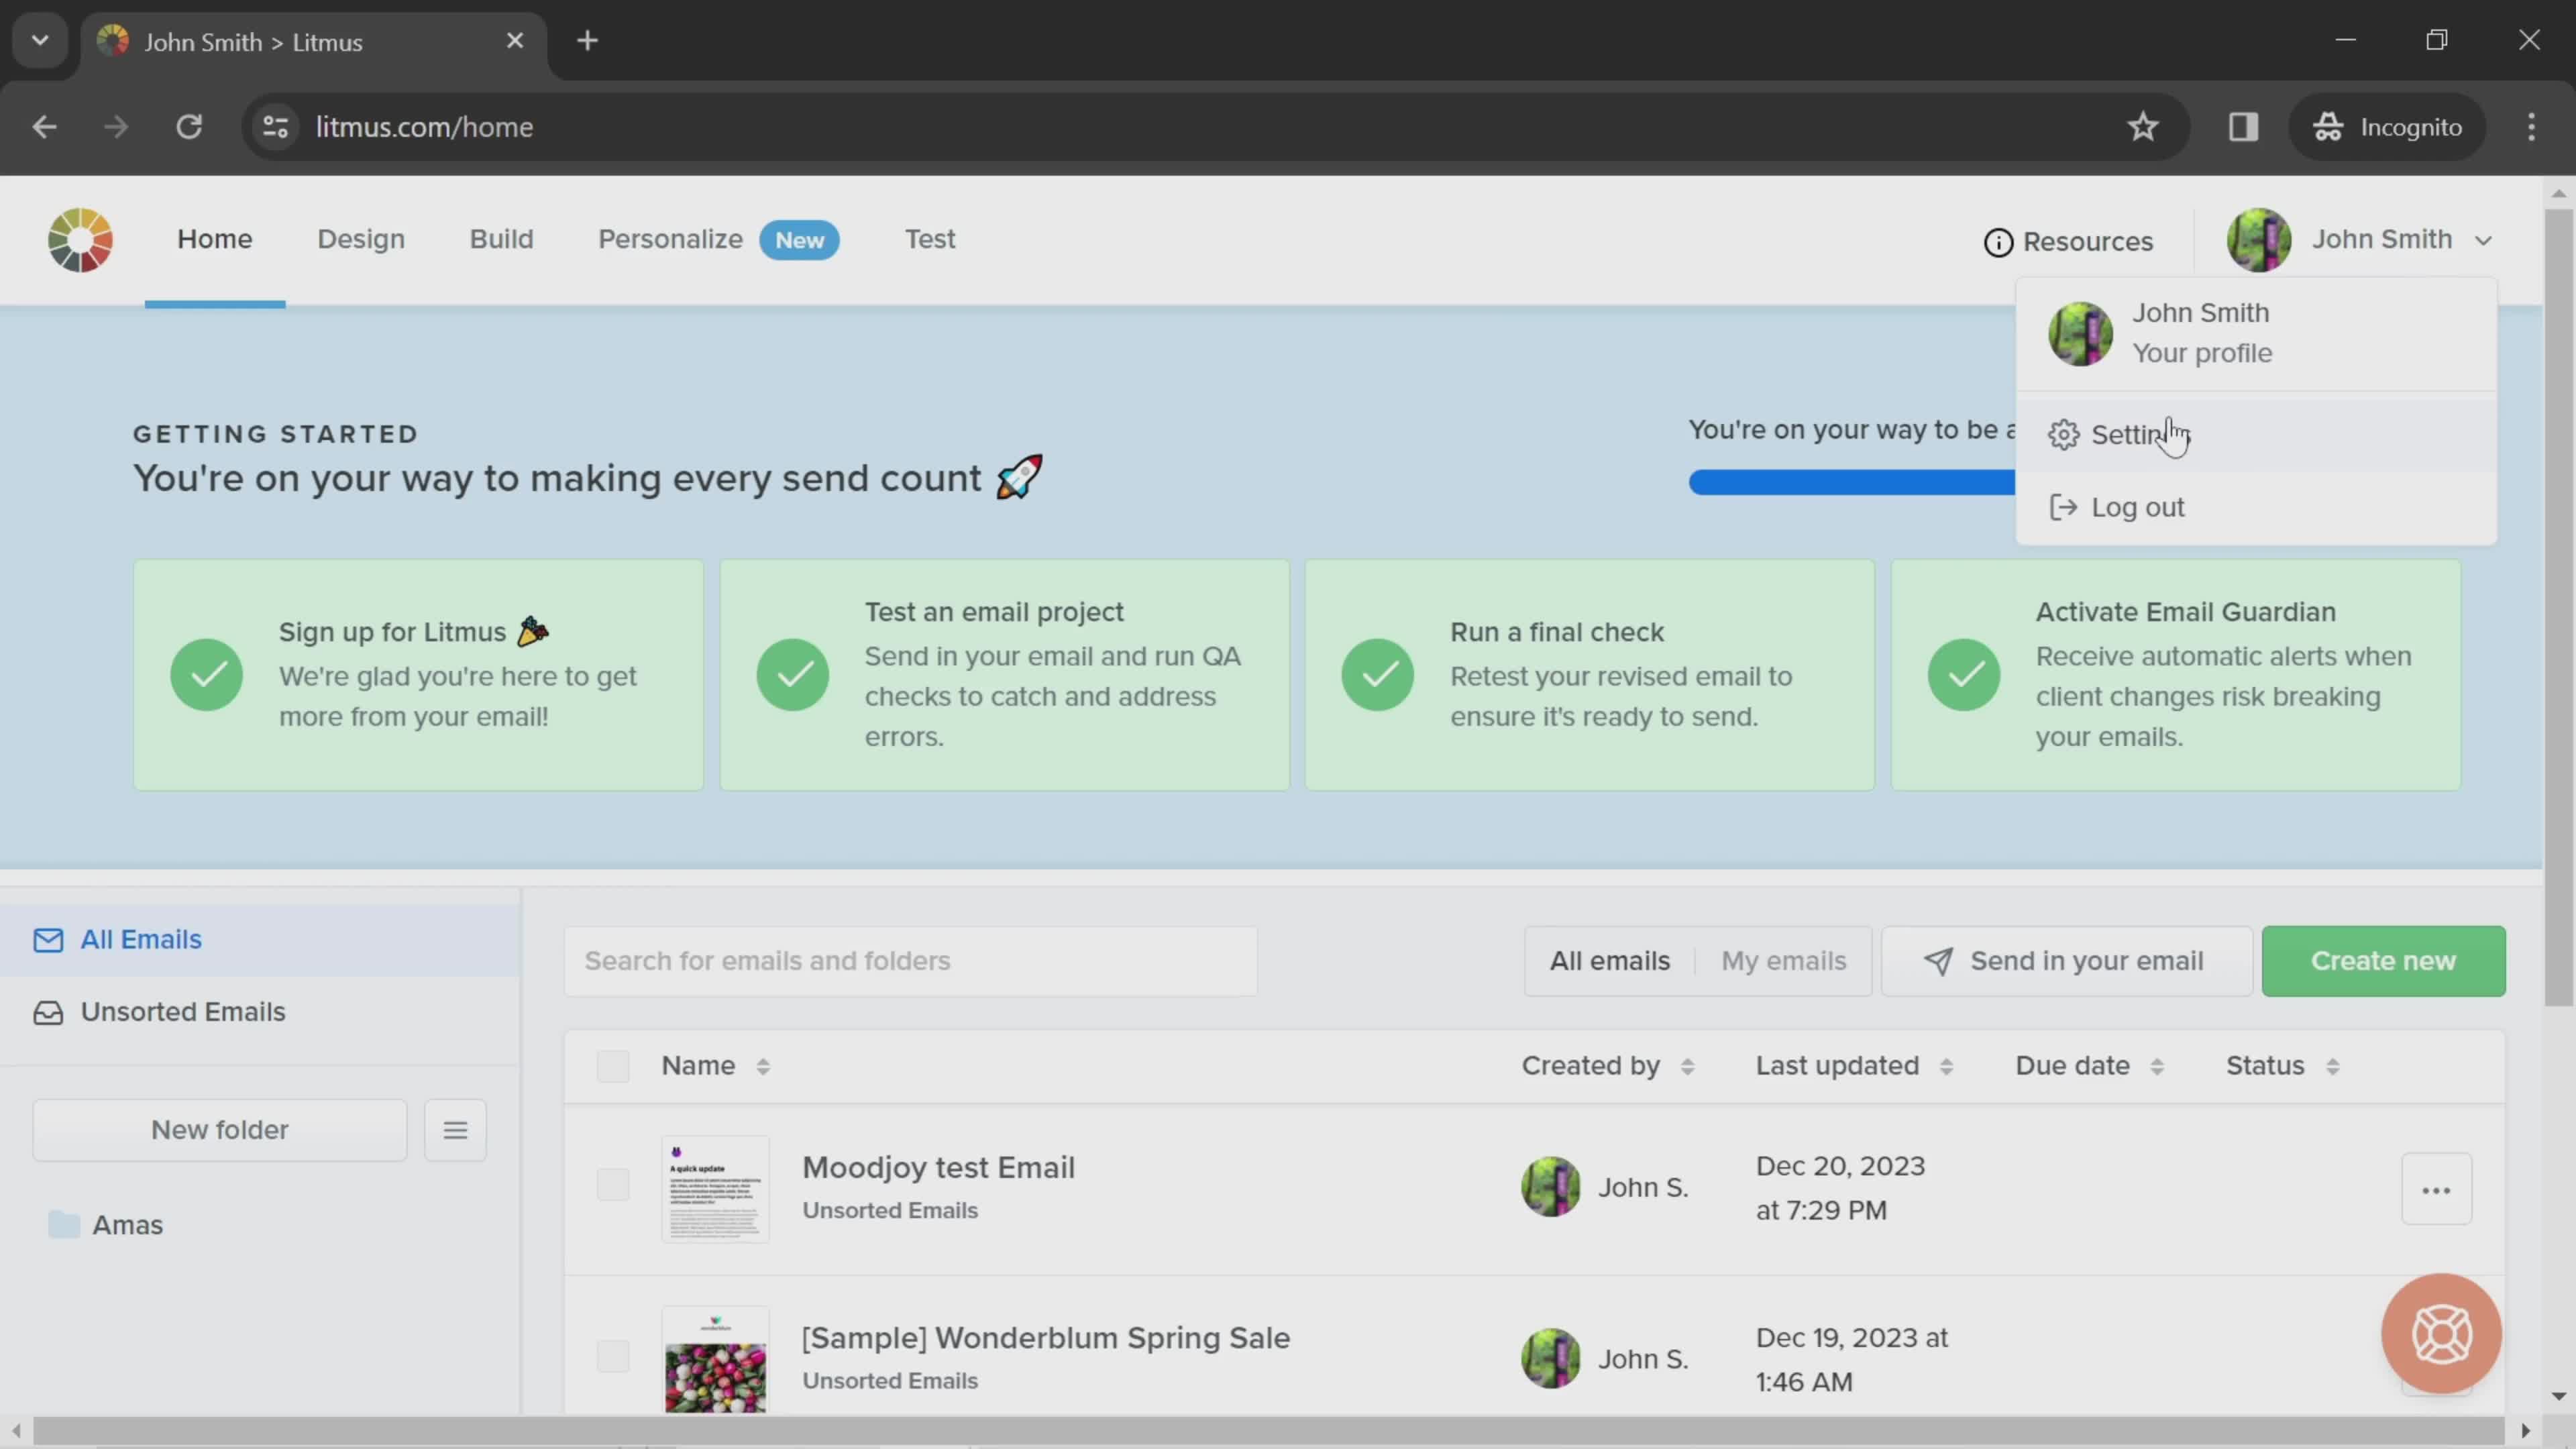Click My emails filter button
Image resolution: width=2576 pixels, height=1449 pixels.
pyautogui.click(x=1783, y=959)
